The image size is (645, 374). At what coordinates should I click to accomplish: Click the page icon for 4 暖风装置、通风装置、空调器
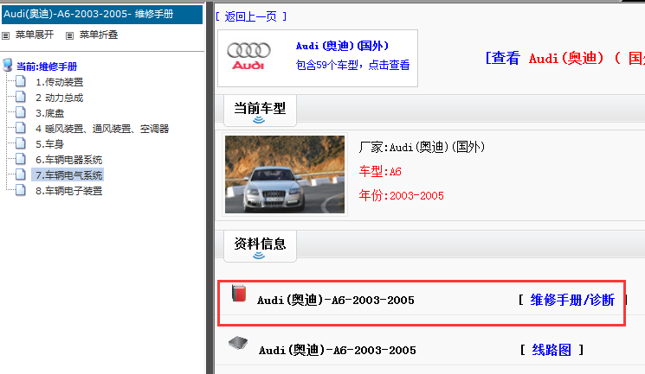coord(21,128)
